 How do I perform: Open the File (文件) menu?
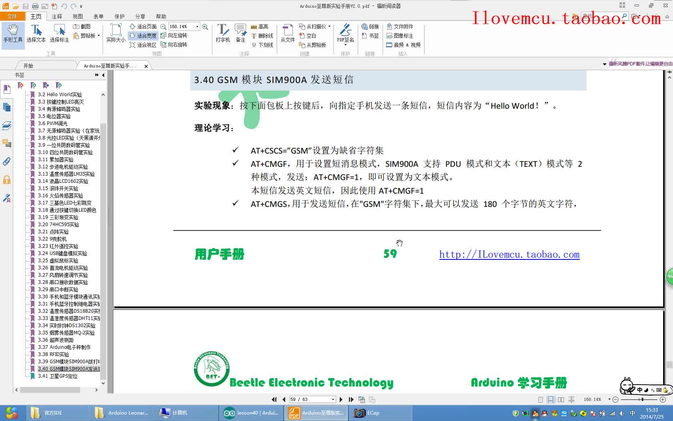(x=12, y=16)
